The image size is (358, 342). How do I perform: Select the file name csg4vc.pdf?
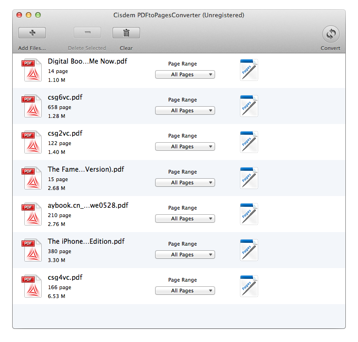(65, 278)
